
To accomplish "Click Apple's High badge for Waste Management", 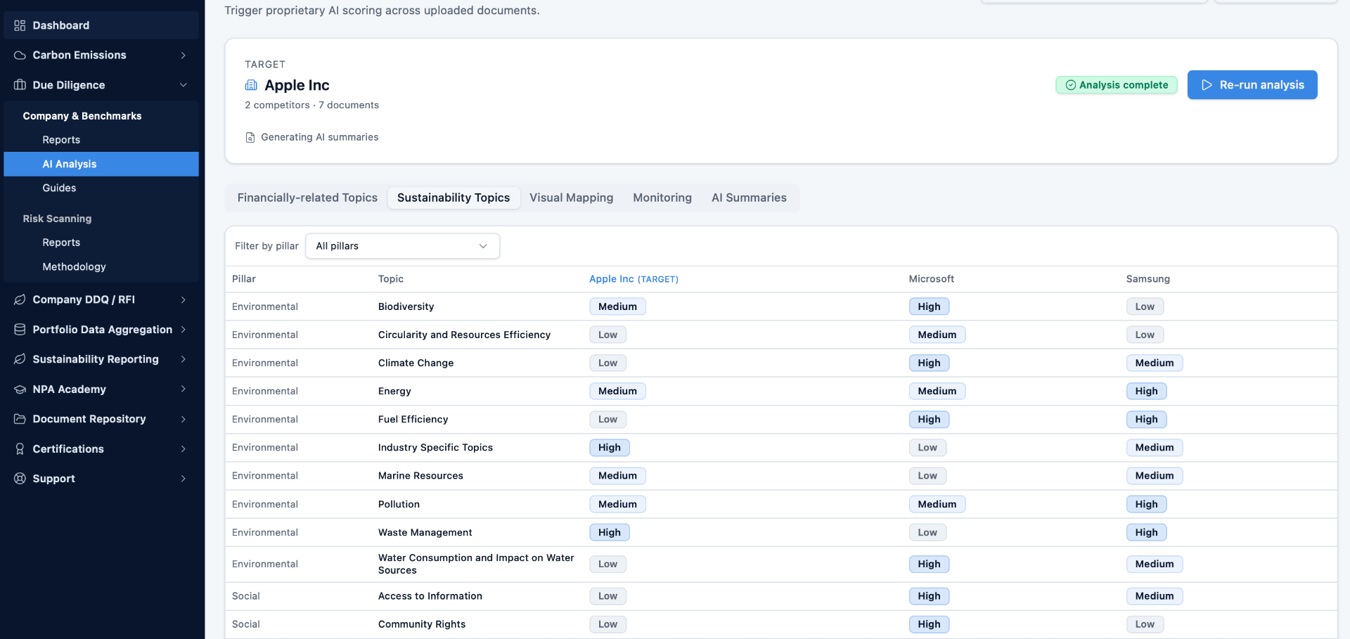I will point(610,532).
